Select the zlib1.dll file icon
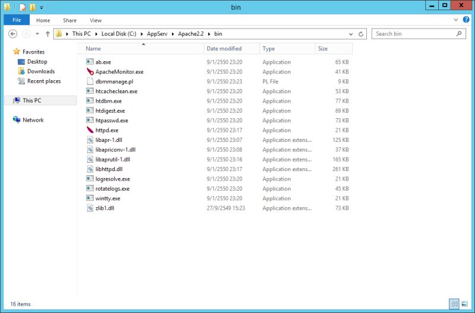The height and width of the screenshot is (313, 475). pos(90,208)
